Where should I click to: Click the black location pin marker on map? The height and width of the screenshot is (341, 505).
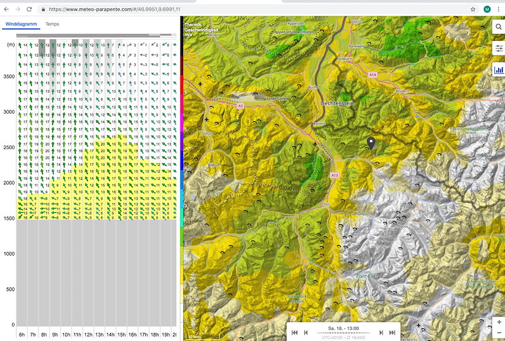coord(371,143)
